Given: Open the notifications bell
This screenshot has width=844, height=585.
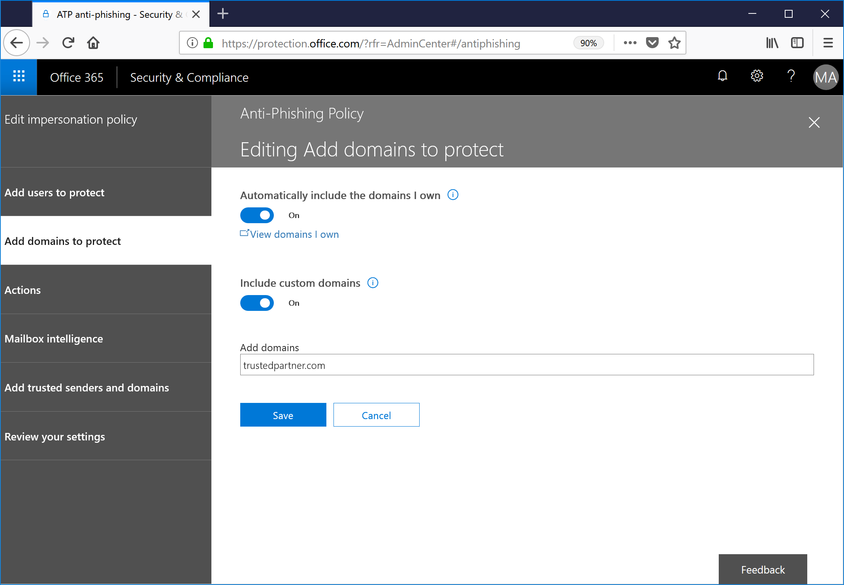Looking at the screenshot, I should click(722, 76).
